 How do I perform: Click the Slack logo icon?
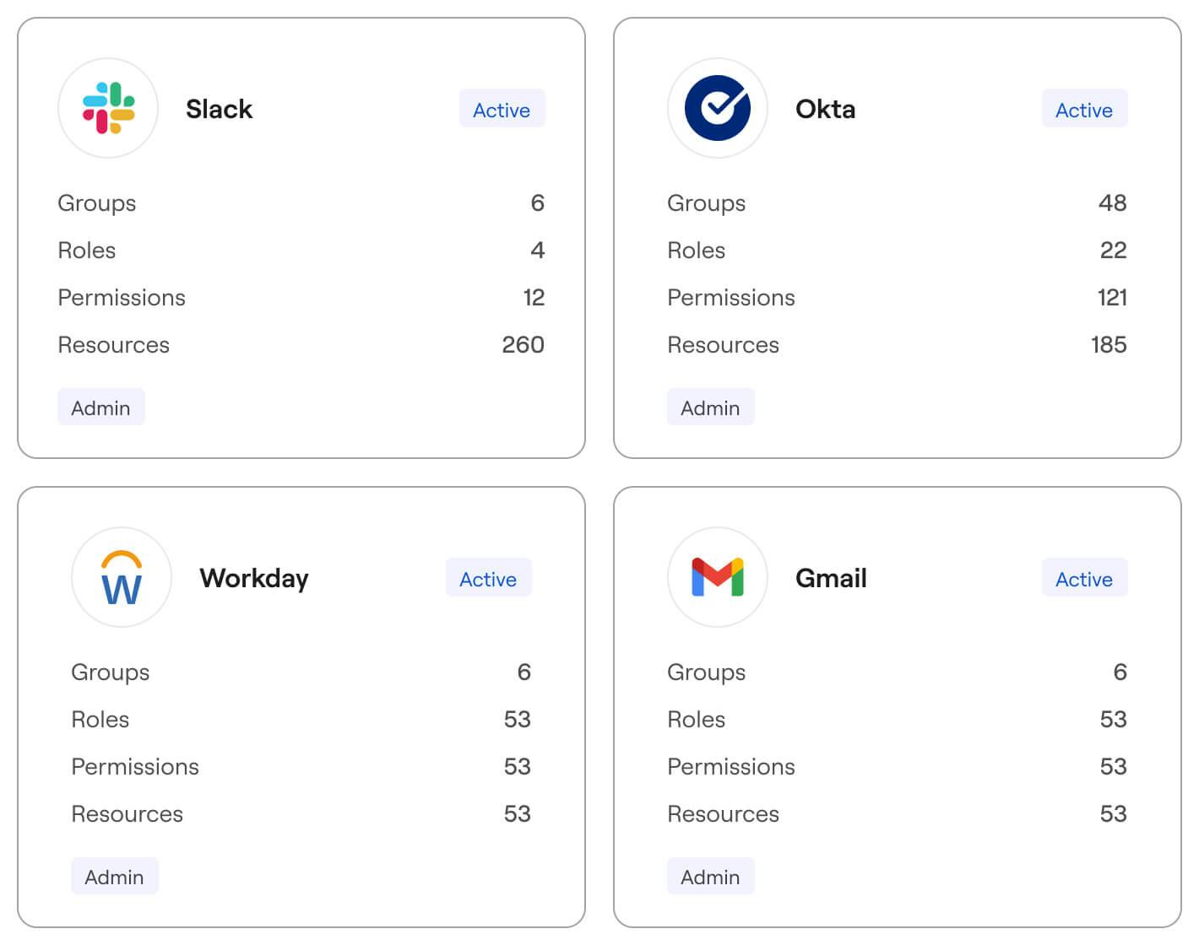pos(108,108)
